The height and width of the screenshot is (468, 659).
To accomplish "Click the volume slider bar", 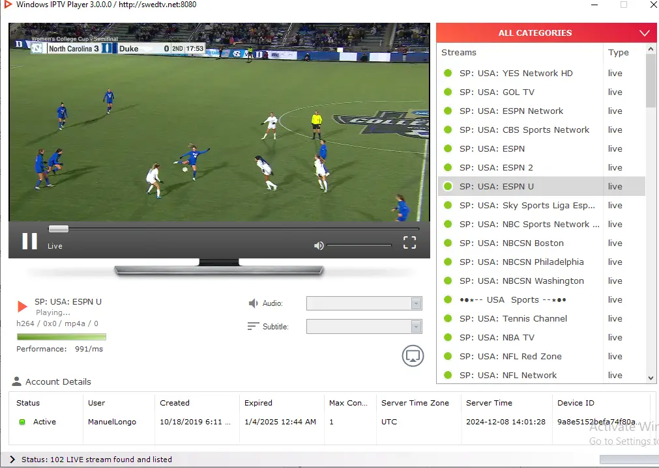I will 359,245.
